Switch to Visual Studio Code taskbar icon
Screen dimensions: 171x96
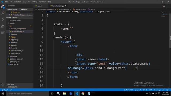pyautogui.click(x=77, y=94)
